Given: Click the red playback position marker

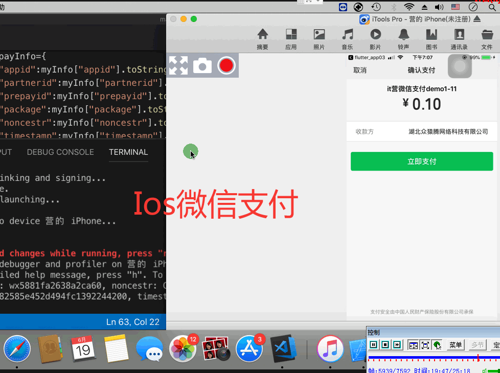Looking at the screenshot, I should (478, 358).
